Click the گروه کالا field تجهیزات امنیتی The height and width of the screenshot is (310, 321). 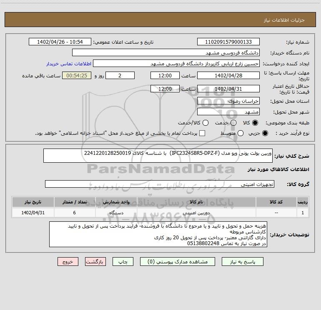(160, 184)
